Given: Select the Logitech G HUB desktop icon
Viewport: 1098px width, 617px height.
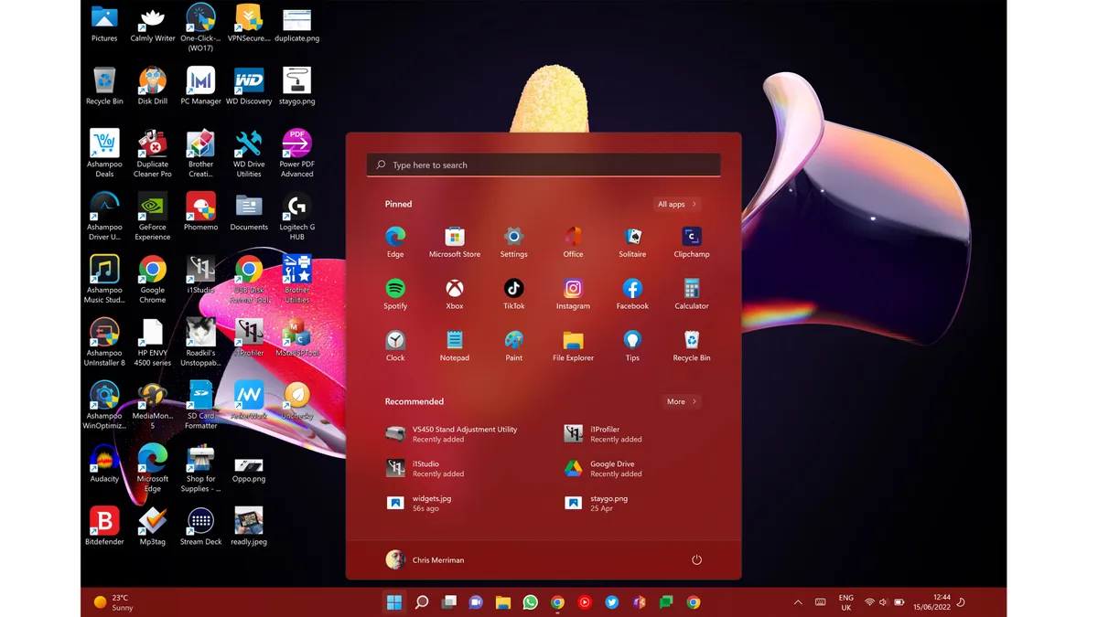Looking at the screenshot, I should tap(296, 217).
